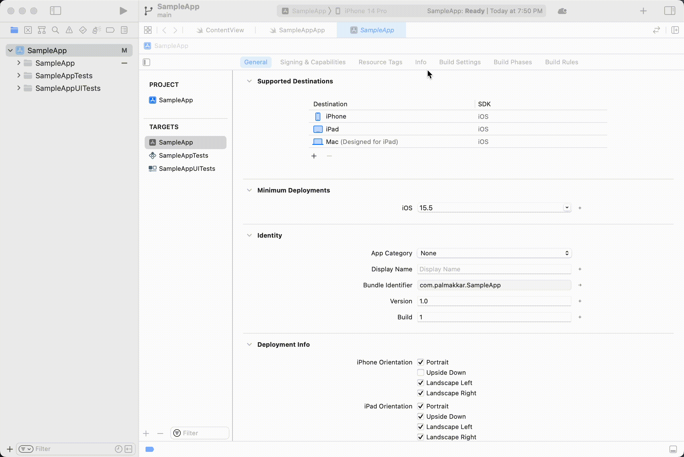Uncheck iPhone Landscape Left orientation
Viewport: 684px width, 457px height.
tap(421, 383)
